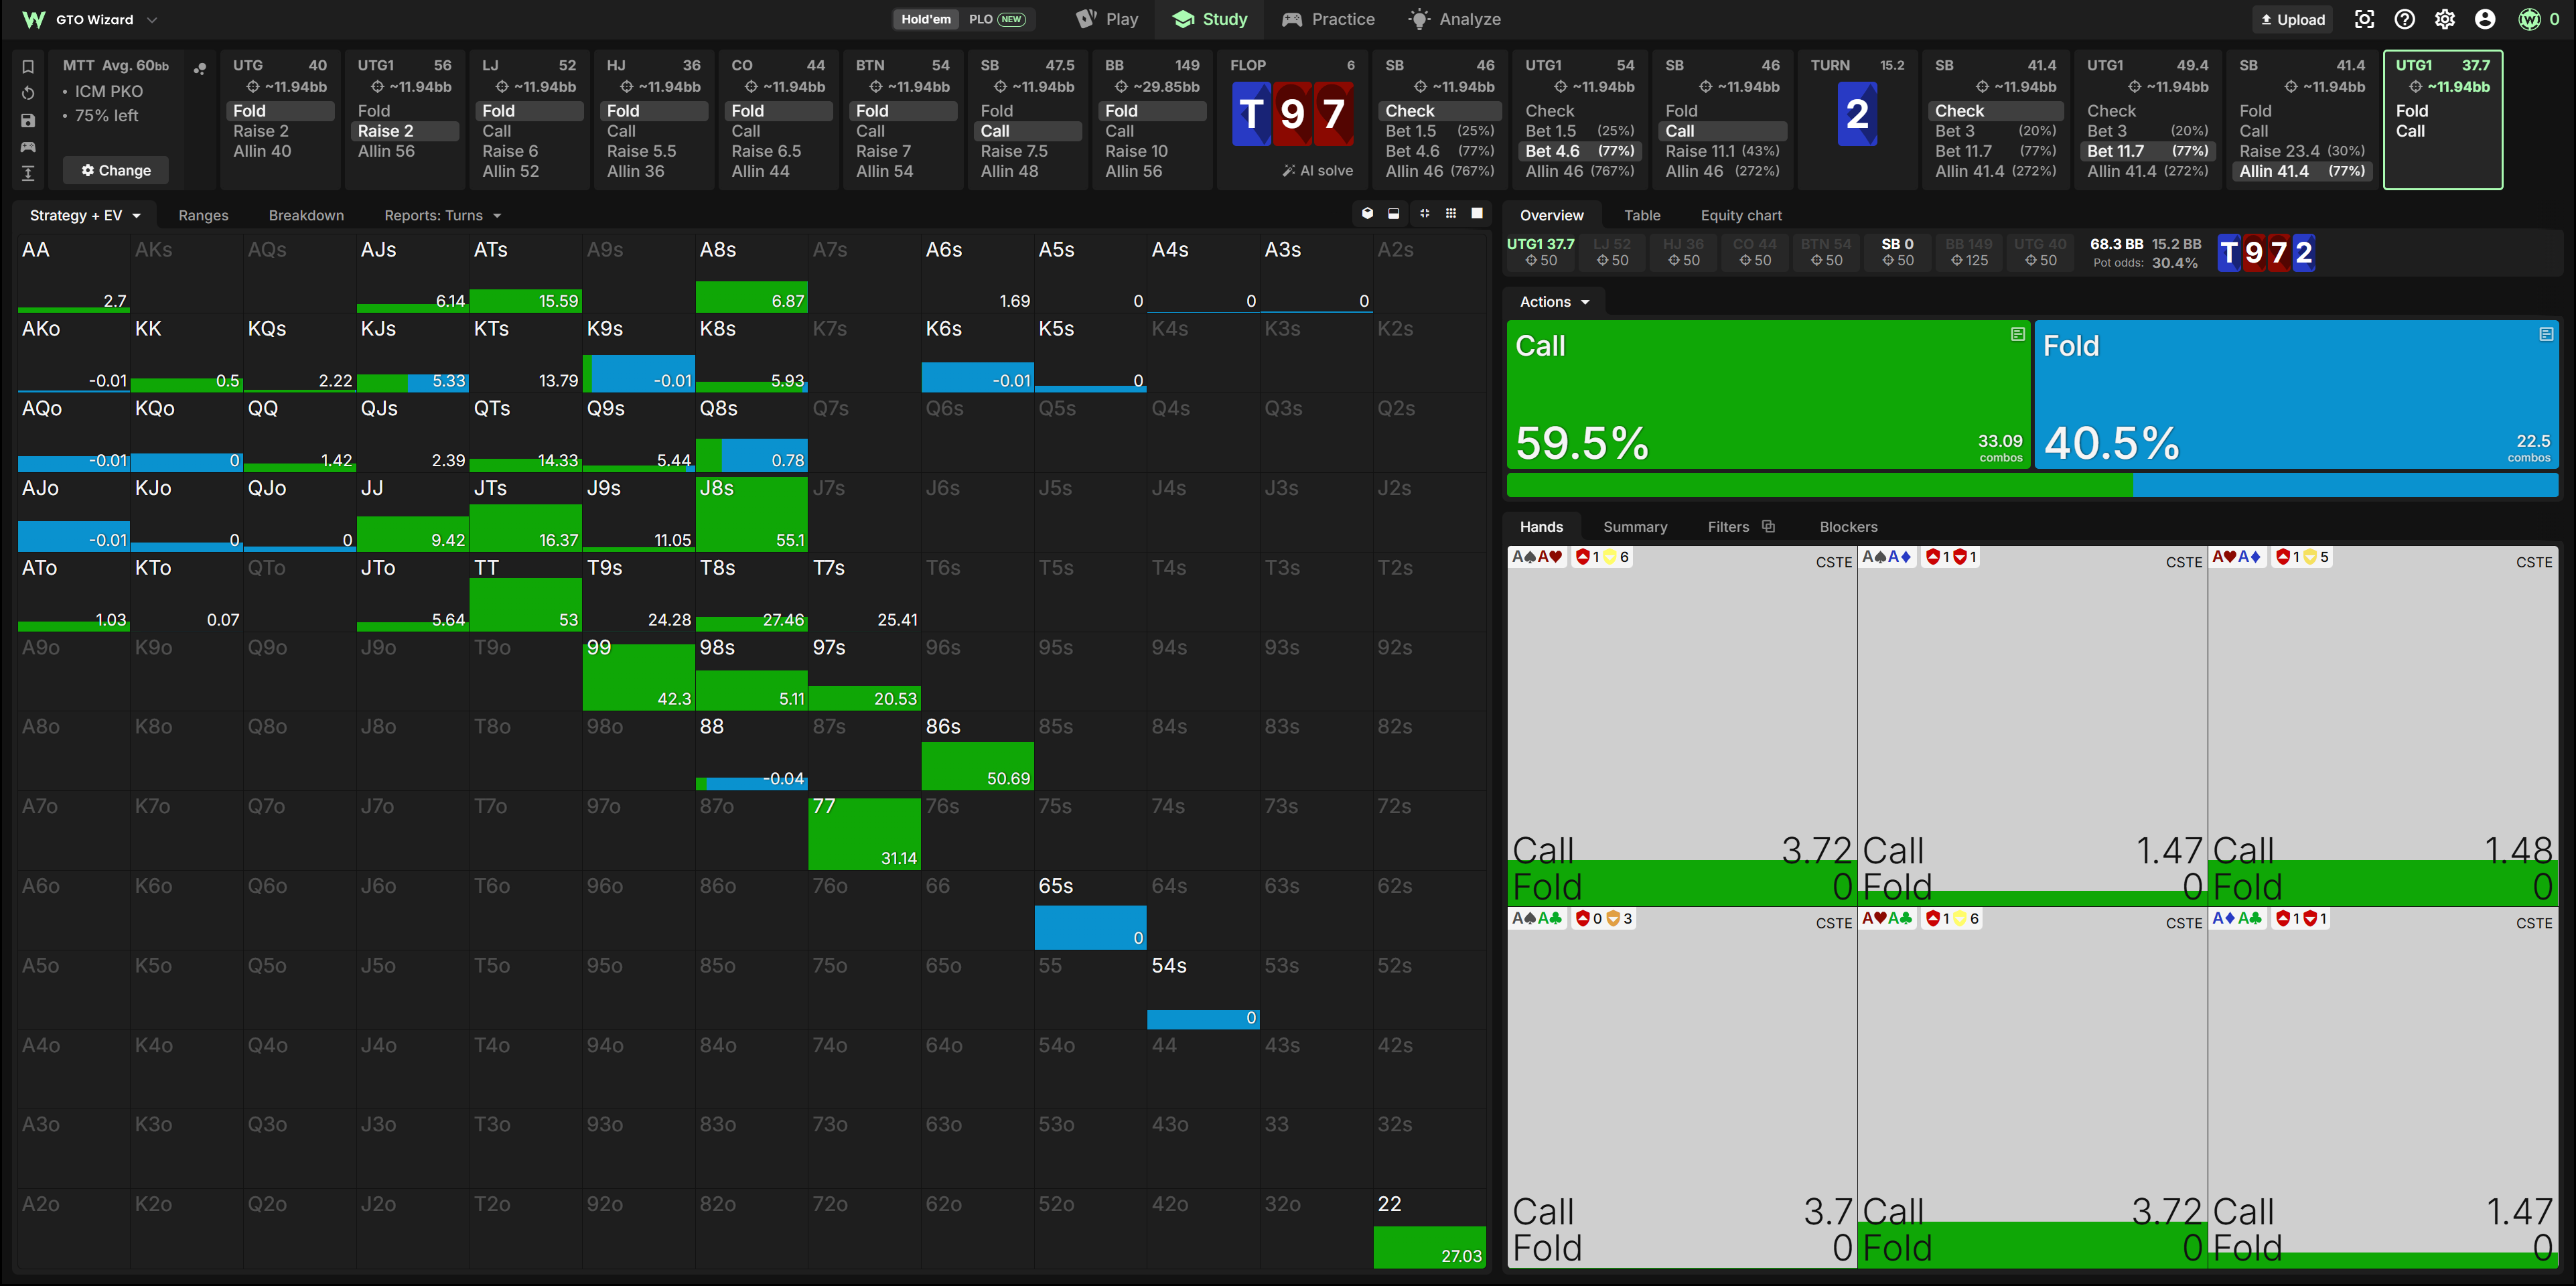The height and width of the screenshot is (1286, 2576).
Task: Click the bookmark icon in left sidebar
Action: click(28, 67)
